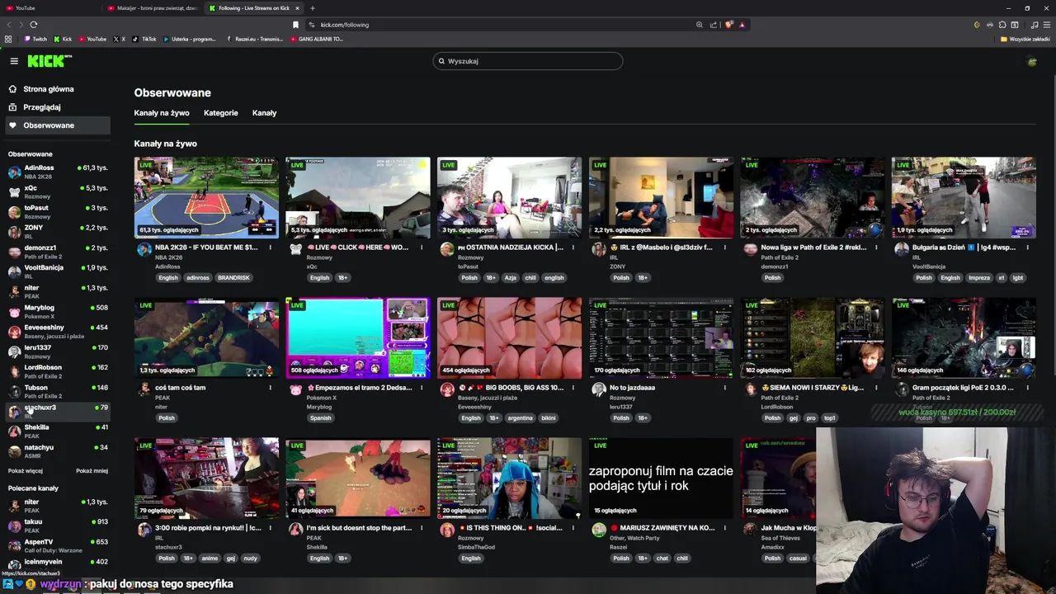
Task: Open stachuxr3 channel in sidebar
Action: (x=58, y=411)
